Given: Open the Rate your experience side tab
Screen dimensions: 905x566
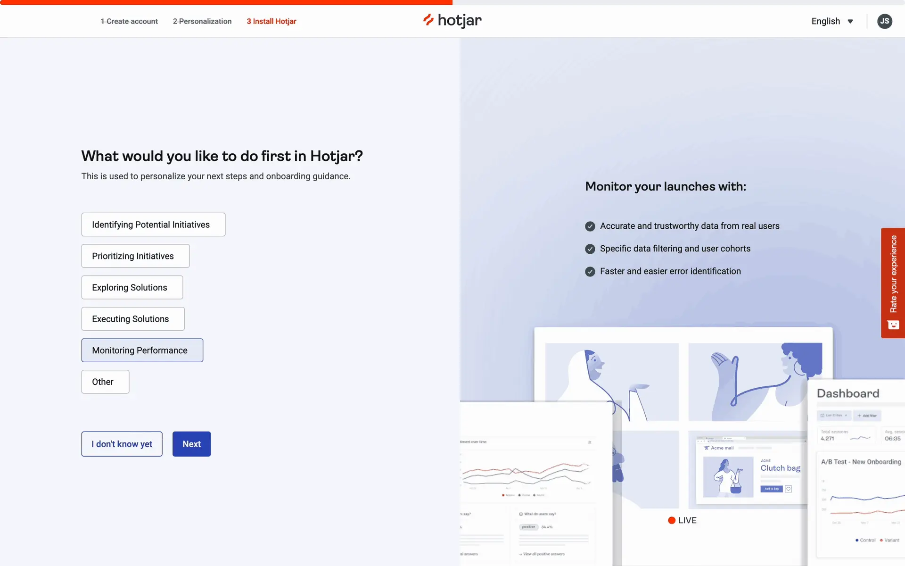Looking at the screenshot, I should tap(893, 283).
